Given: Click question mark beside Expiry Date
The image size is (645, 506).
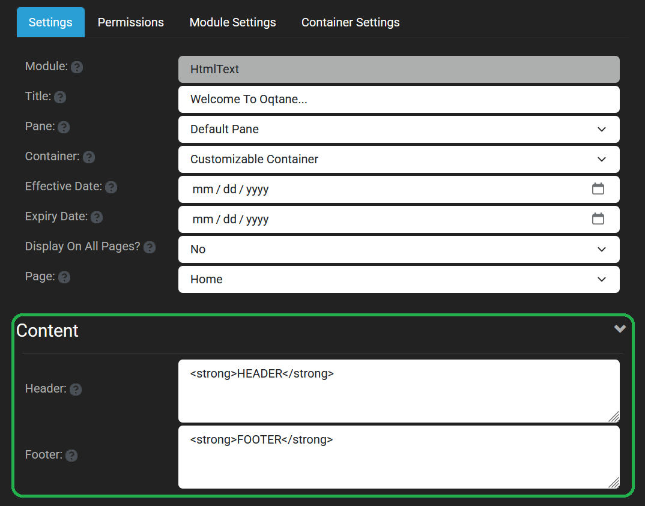Looking at the screenshot, I should click(x=97, y=217).
